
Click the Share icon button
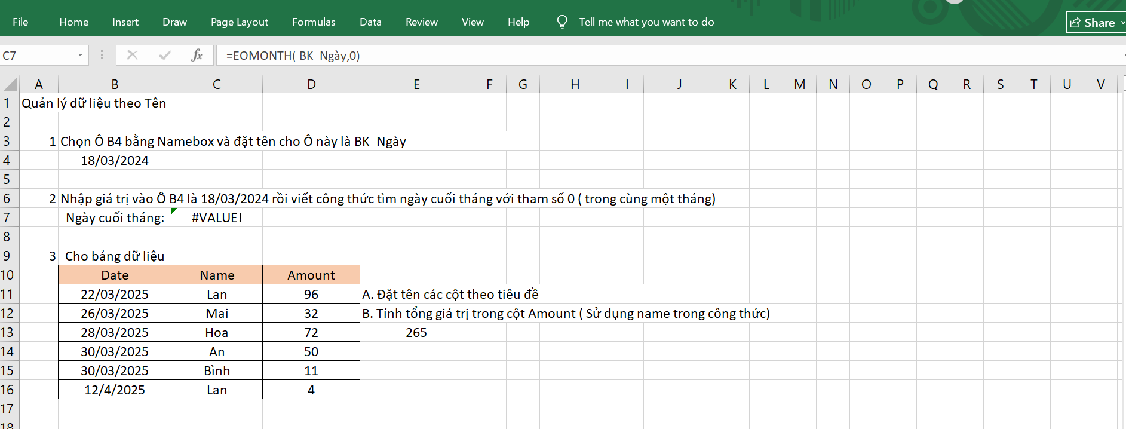(1075, 23)
